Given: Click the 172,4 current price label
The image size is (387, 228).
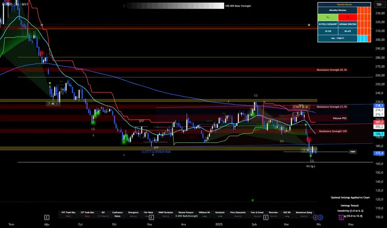Looking at the screenshot, I should pyautogui.click(x=379, y=153).
